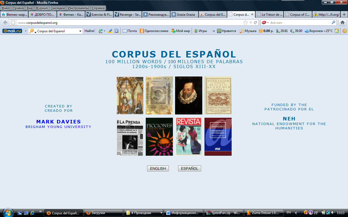This screenshot has height=217, width=348.
Task: Open Музыка from the toolbar
Action: (248, 31)
